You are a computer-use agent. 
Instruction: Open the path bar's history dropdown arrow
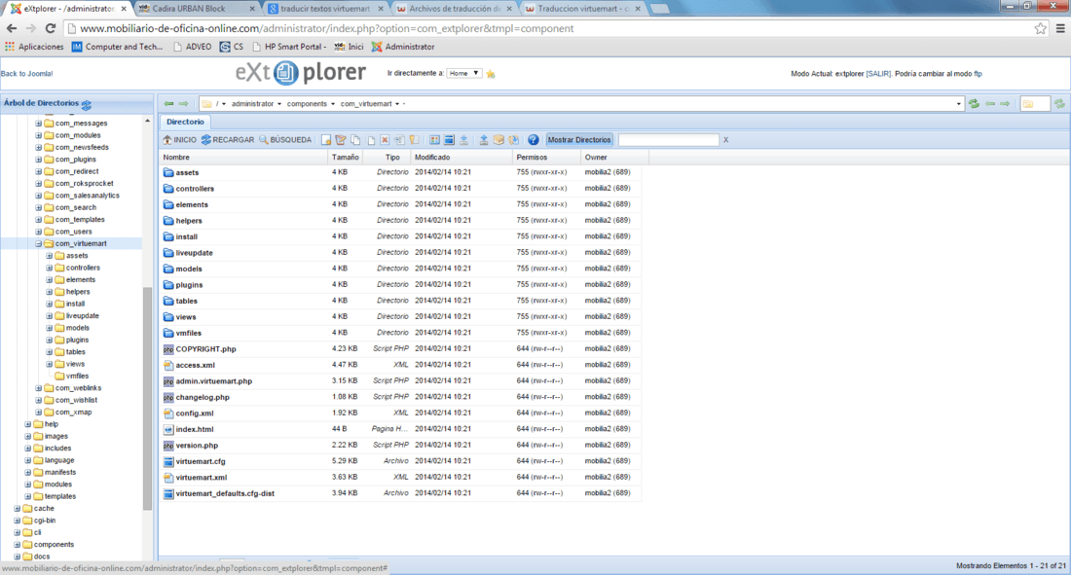pyautogui.click(x=958, y=104)
